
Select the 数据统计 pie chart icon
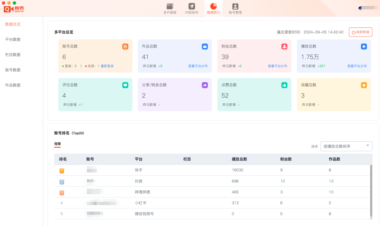click(214, 6)
